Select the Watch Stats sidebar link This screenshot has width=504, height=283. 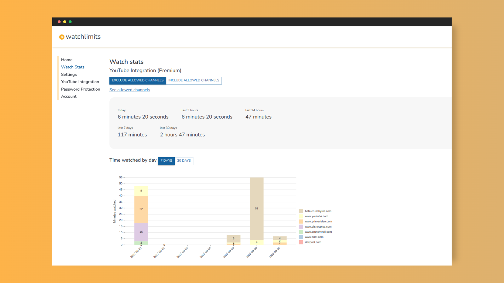click(73, 67)
